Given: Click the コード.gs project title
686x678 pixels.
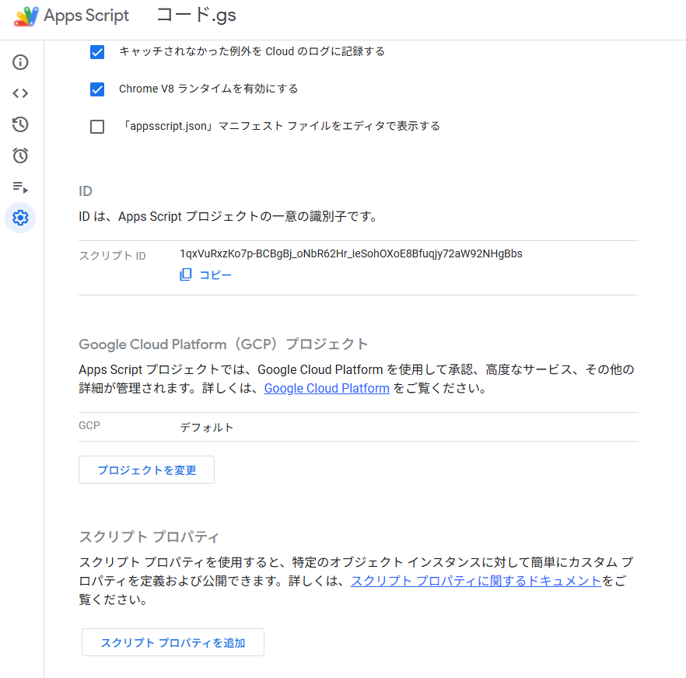Looking at the screenshot, I should (x=196, y=16).
